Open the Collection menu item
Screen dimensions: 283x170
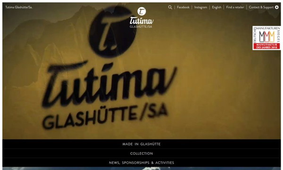pos(141,153)
